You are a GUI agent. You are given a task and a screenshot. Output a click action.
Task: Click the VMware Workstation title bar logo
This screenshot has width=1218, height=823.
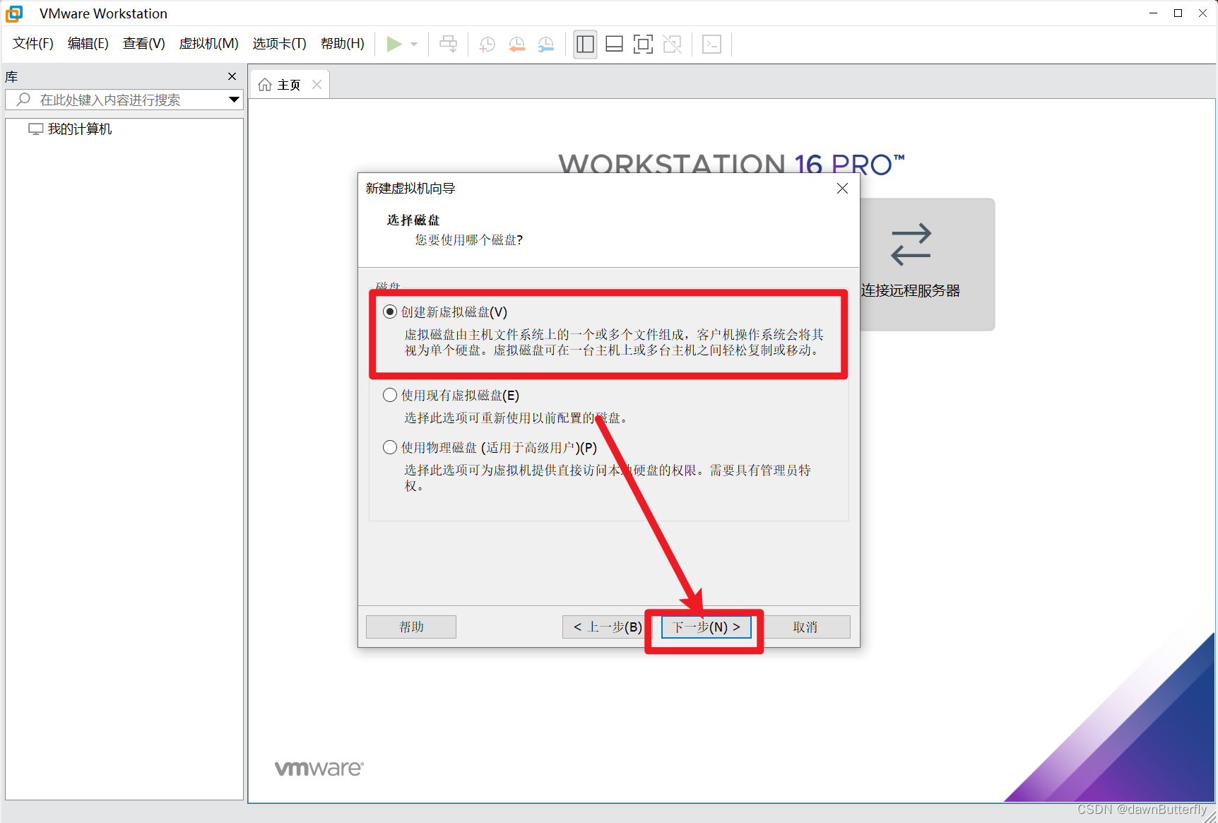tap(14, 13)
